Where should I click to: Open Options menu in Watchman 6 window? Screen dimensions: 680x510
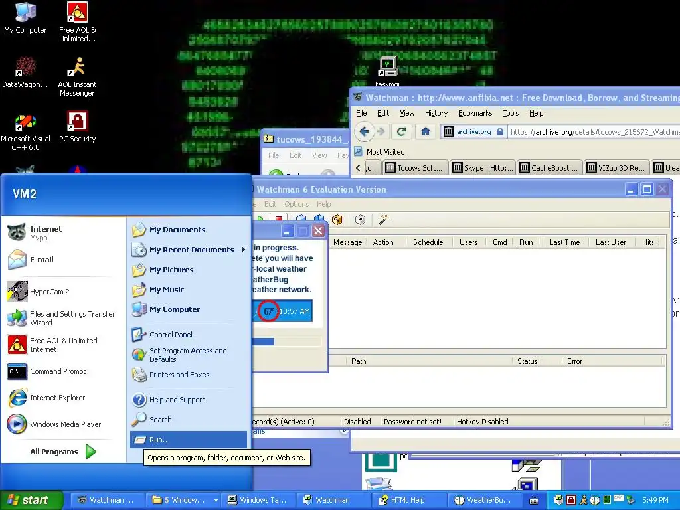297,204
